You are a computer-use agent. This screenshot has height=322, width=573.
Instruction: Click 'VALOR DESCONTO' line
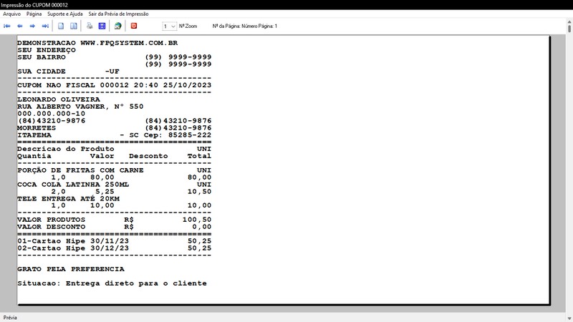click(x=115, y=227)
